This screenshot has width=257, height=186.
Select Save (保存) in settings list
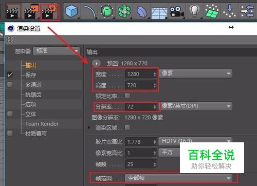[30, 75]
